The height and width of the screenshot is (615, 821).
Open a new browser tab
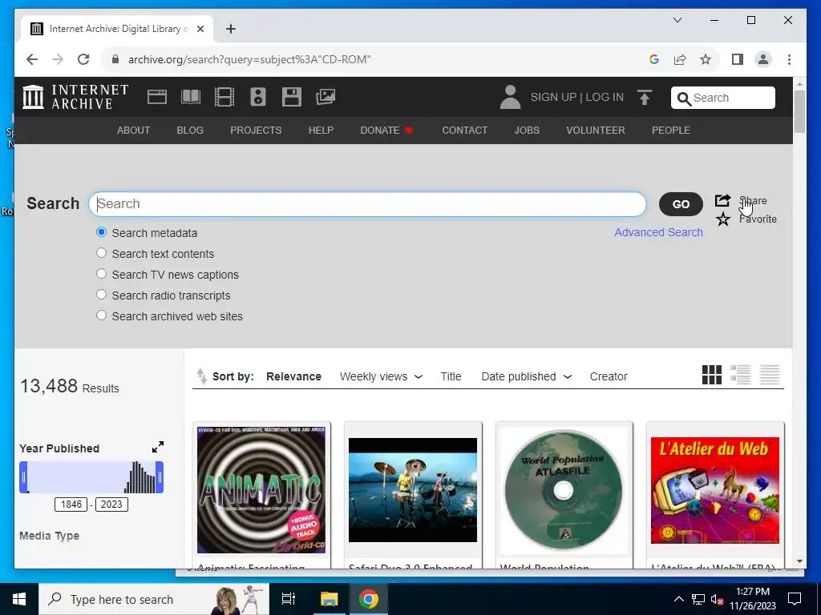pos(230,29)
